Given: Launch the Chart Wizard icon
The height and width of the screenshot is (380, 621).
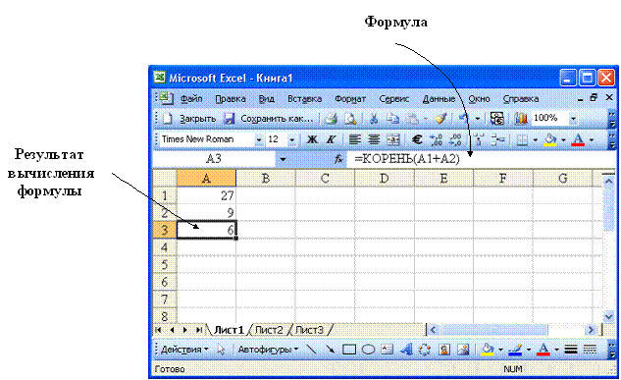Looking at the screenshot, I should click(x=521, y=119).
